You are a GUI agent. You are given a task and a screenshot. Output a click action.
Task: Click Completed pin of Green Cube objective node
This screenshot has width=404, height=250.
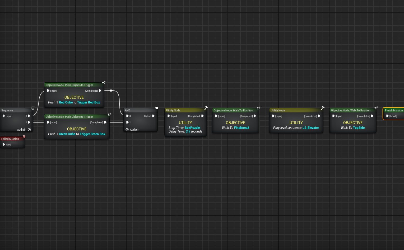(105, 122)
